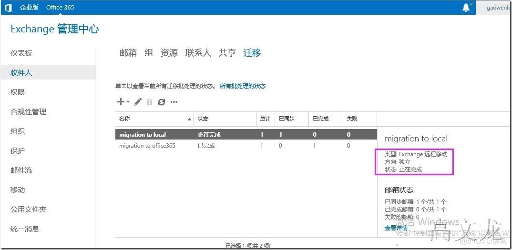Screen dimensions: 512x250
Task: Click the 所有批处理的状态 link
Action: 243,86
